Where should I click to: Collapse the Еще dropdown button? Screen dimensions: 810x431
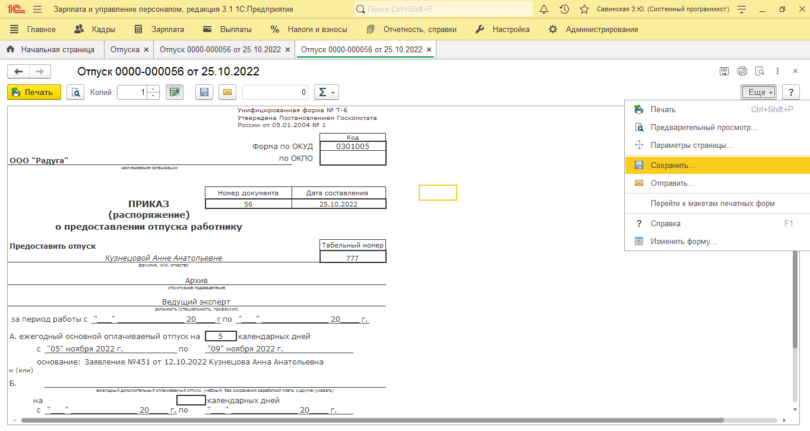tap(760, 92)
